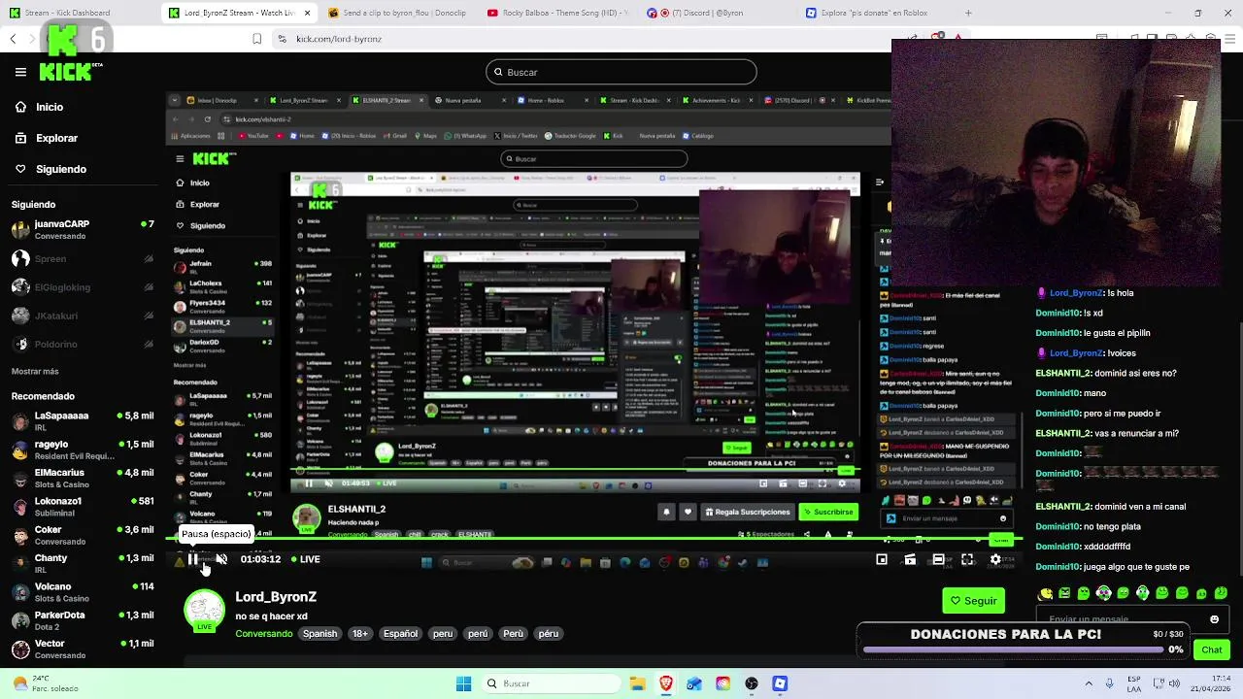The height and width of the screenshot is (699, 1243).
Task: Open Spreen channel in sidebar
Action: [x=83, y=258]
